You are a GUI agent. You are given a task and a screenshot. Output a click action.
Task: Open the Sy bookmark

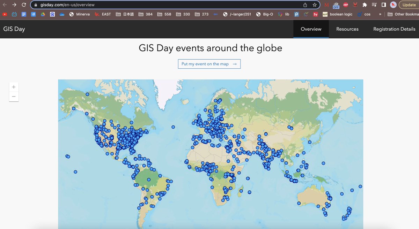(x=315, y=14)
